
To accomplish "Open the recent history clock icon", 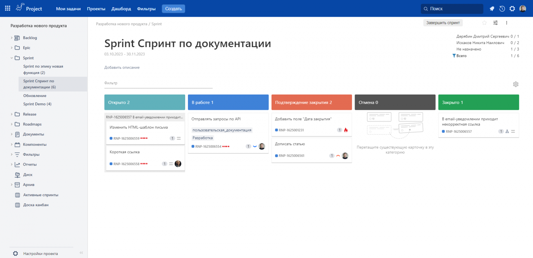I will coord(502,9).
